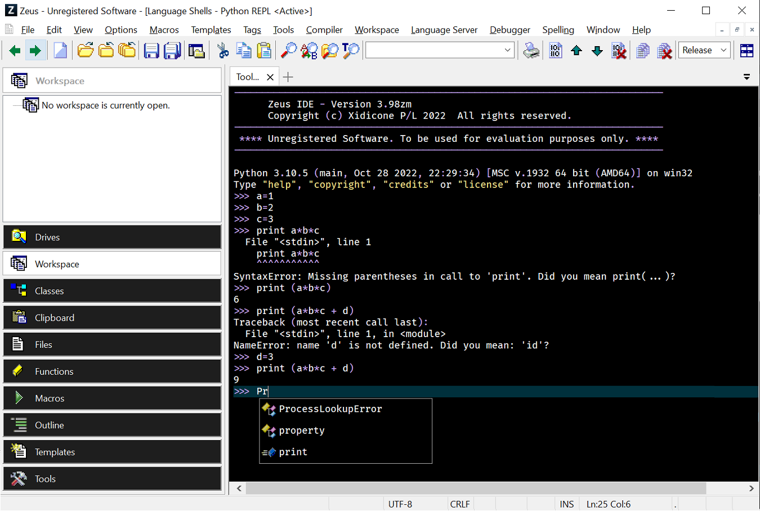Choose print from the autocomplete list
Screen dimensions: 760x511
pyautogui.click(x=346, y=452)
